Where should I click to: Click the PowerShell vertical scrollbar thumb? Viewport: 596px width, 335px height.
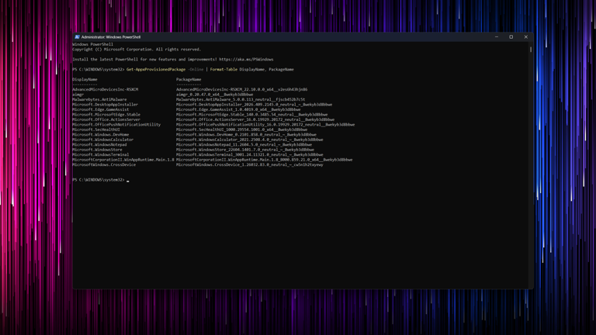tap(531, 50)
